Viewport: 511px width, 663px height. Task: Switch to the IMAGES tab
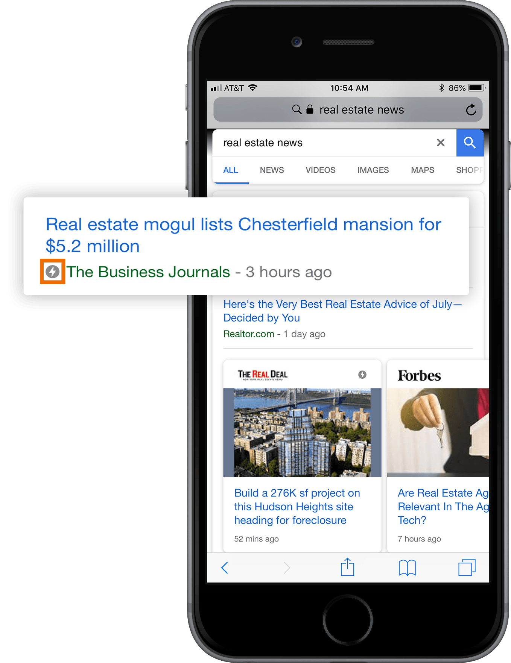[373, 170]
